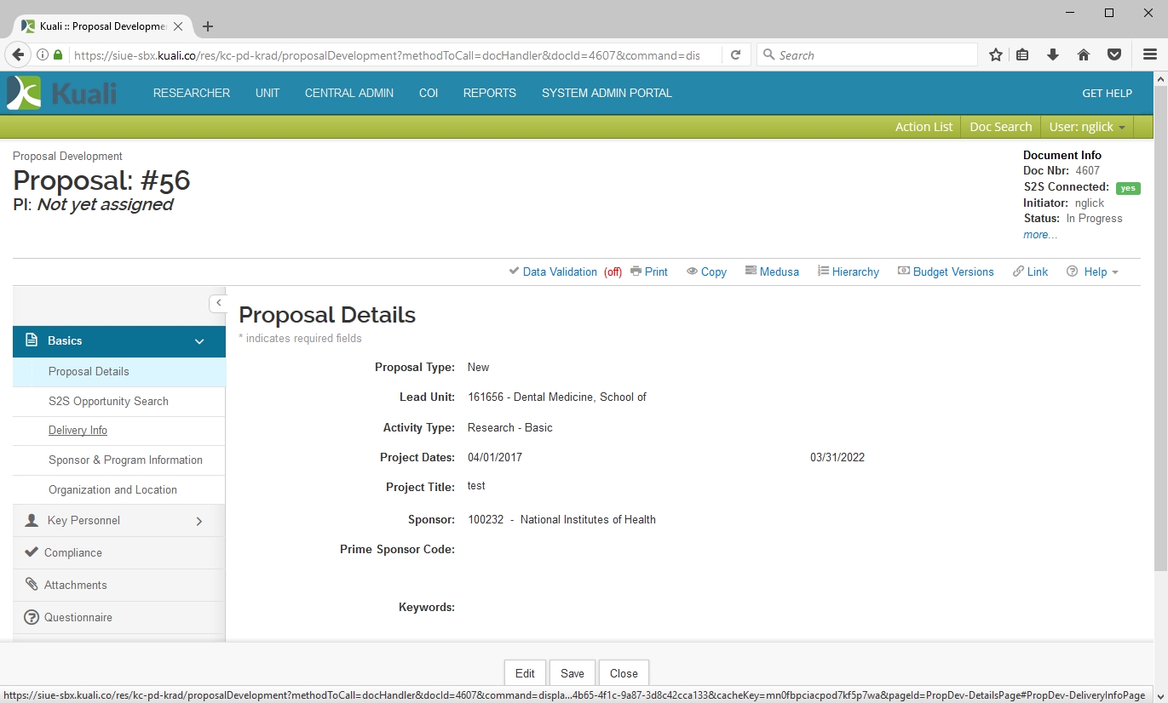Click the more... link in Document Info

coord(1040,235)
